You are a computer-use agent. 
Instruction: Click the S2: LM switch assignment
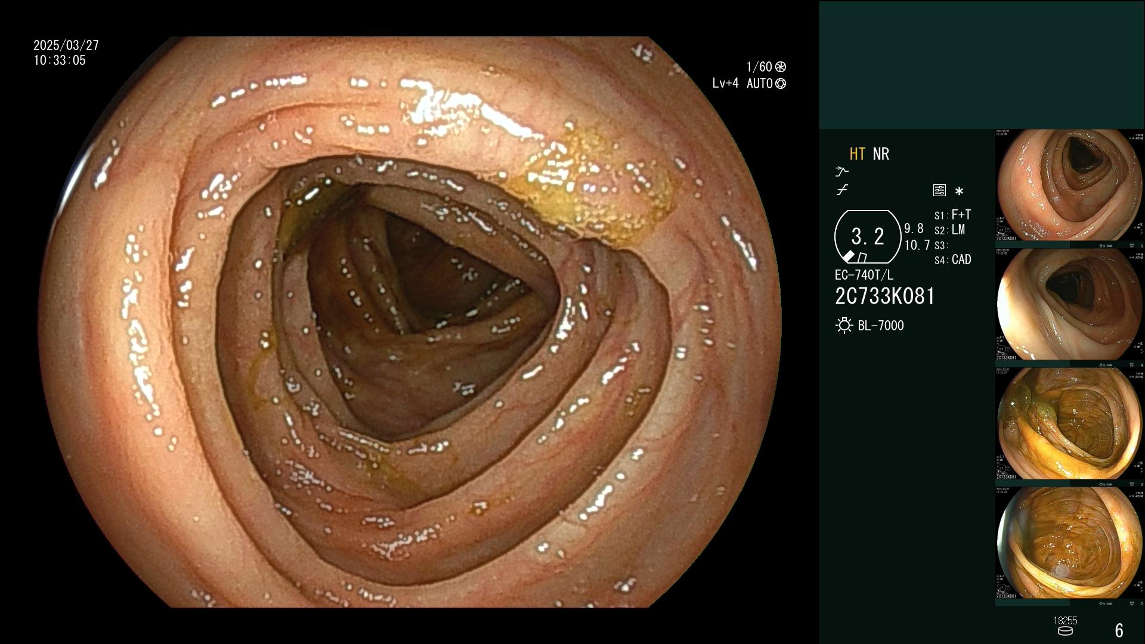coord(949,230)
